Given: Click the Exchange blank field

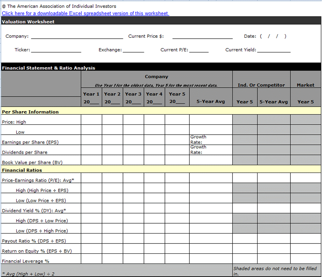Looking at the screenshot, I should click(x=134, y=50).
